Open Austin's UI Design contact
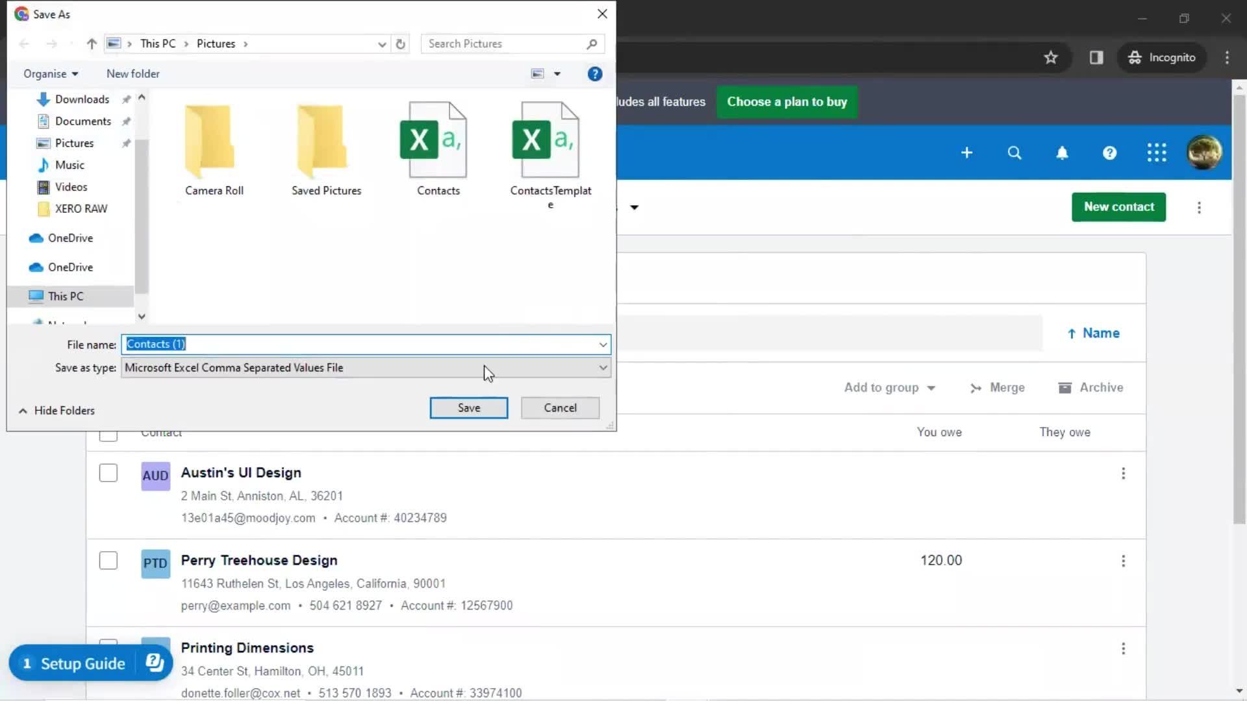This screenshot has width=1247, height=701. coord(241,473)
